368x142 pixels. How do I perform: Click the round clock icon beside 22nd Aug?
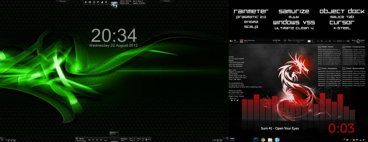[358, 41]
